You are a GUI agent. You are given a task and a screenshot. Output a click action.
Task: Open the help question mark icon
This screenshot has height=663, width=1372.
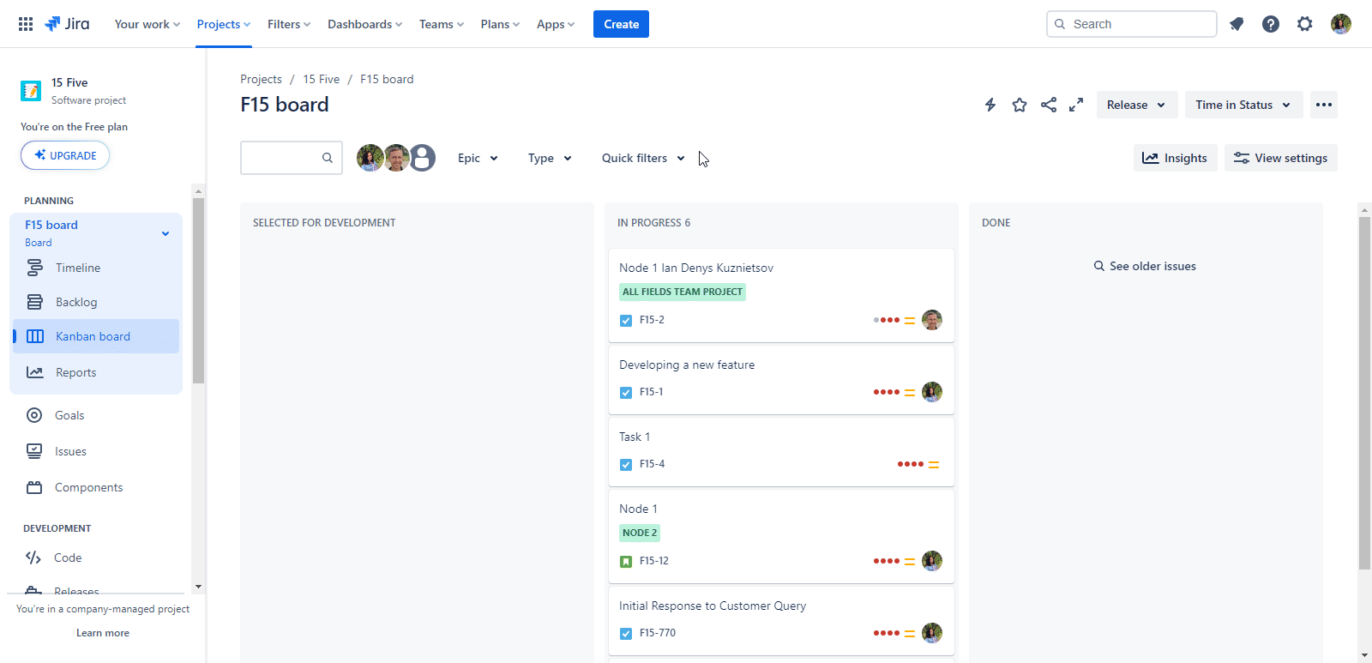coord(1271,24)
